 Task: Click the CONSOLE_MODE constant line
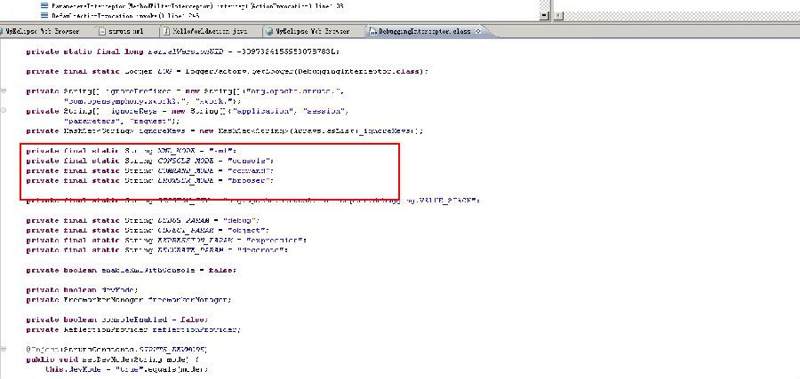point(150,161)
